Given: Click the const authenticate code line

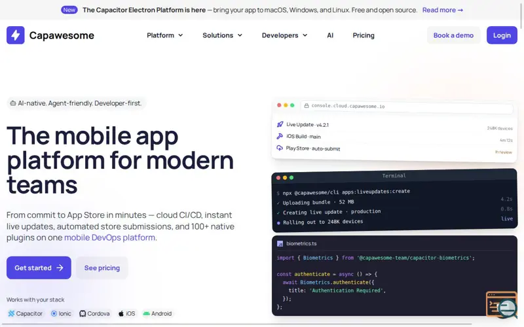Looking at the screenshot, I should click(x=327, y=274).
